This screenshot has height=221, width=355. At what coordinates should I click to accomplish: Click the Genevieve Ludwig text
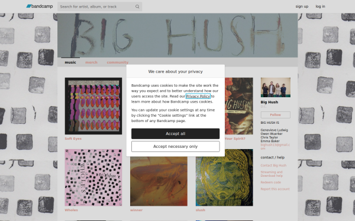274,130
